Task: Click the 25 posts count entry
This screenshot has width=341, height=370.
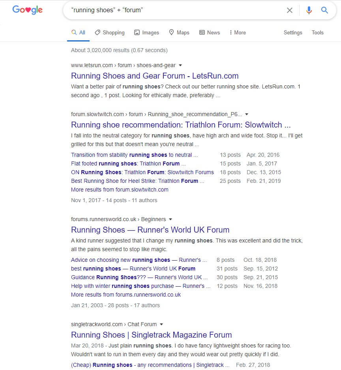Action: click(230, 181)
